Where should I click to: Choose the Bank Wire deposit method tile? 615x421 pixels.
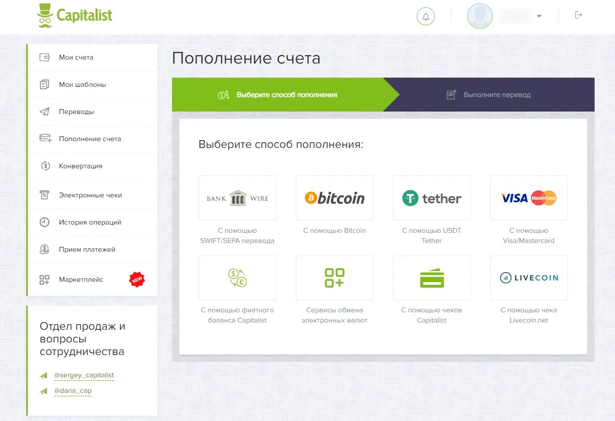pos(238,198)
